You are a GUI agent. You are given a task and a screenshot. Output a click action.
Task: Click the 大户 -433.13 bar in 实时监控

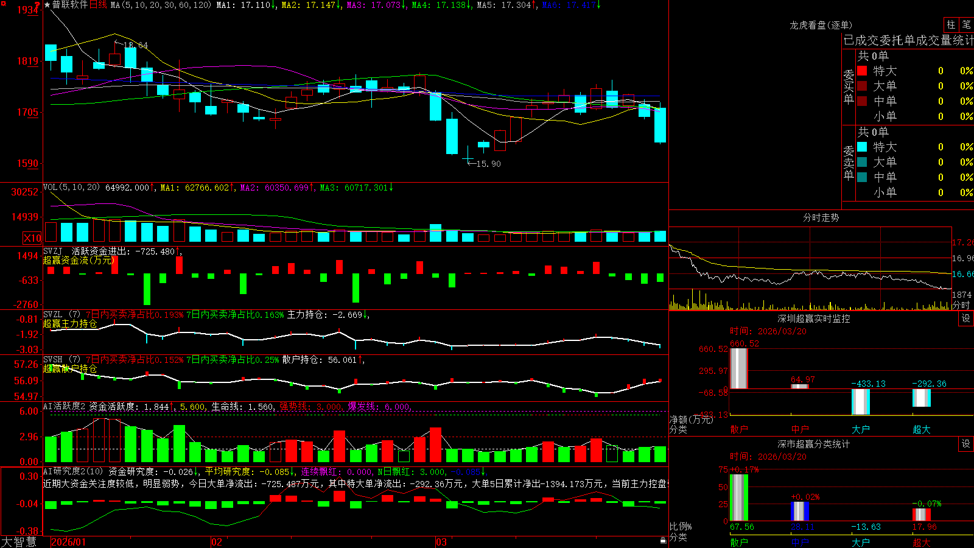point(860,402)
